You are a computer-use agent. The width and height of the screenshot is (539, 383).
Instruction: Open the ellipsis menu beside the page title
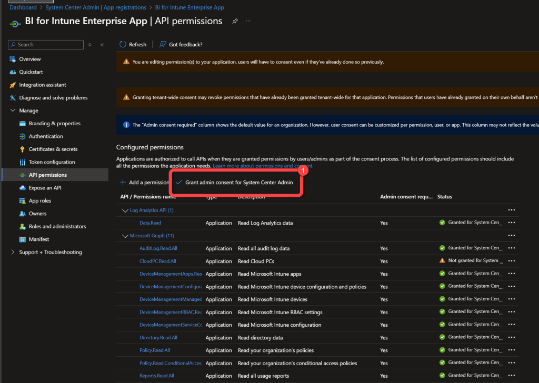point(248,21)
